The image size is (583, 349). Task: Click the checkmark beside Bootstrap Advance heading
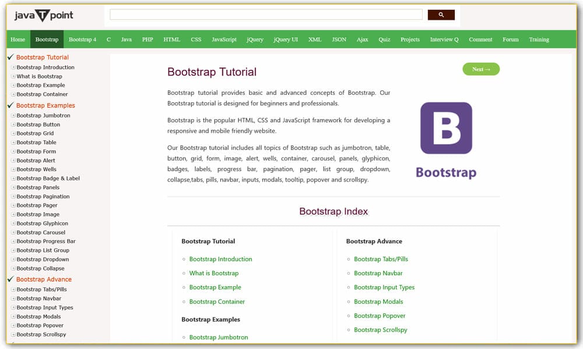[x=10, y=279]
